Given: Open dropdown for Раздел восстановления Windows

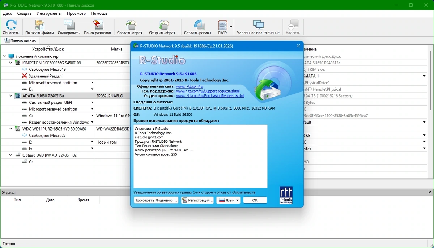Looking at the screenshot, I should [x=92, y=122].
